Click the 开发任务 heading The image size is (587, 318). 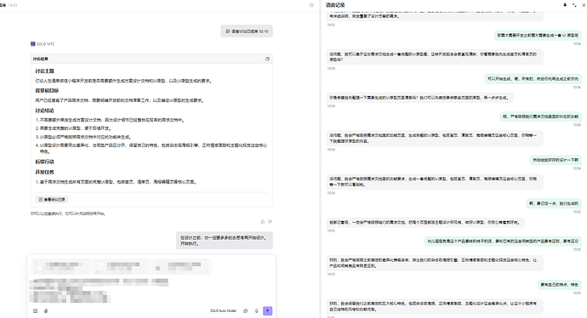pyautogui.click(x=44, y=172)
